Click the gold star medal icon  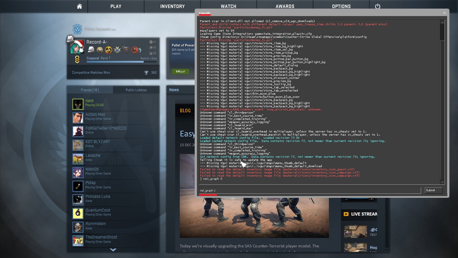tap(100, 50)
